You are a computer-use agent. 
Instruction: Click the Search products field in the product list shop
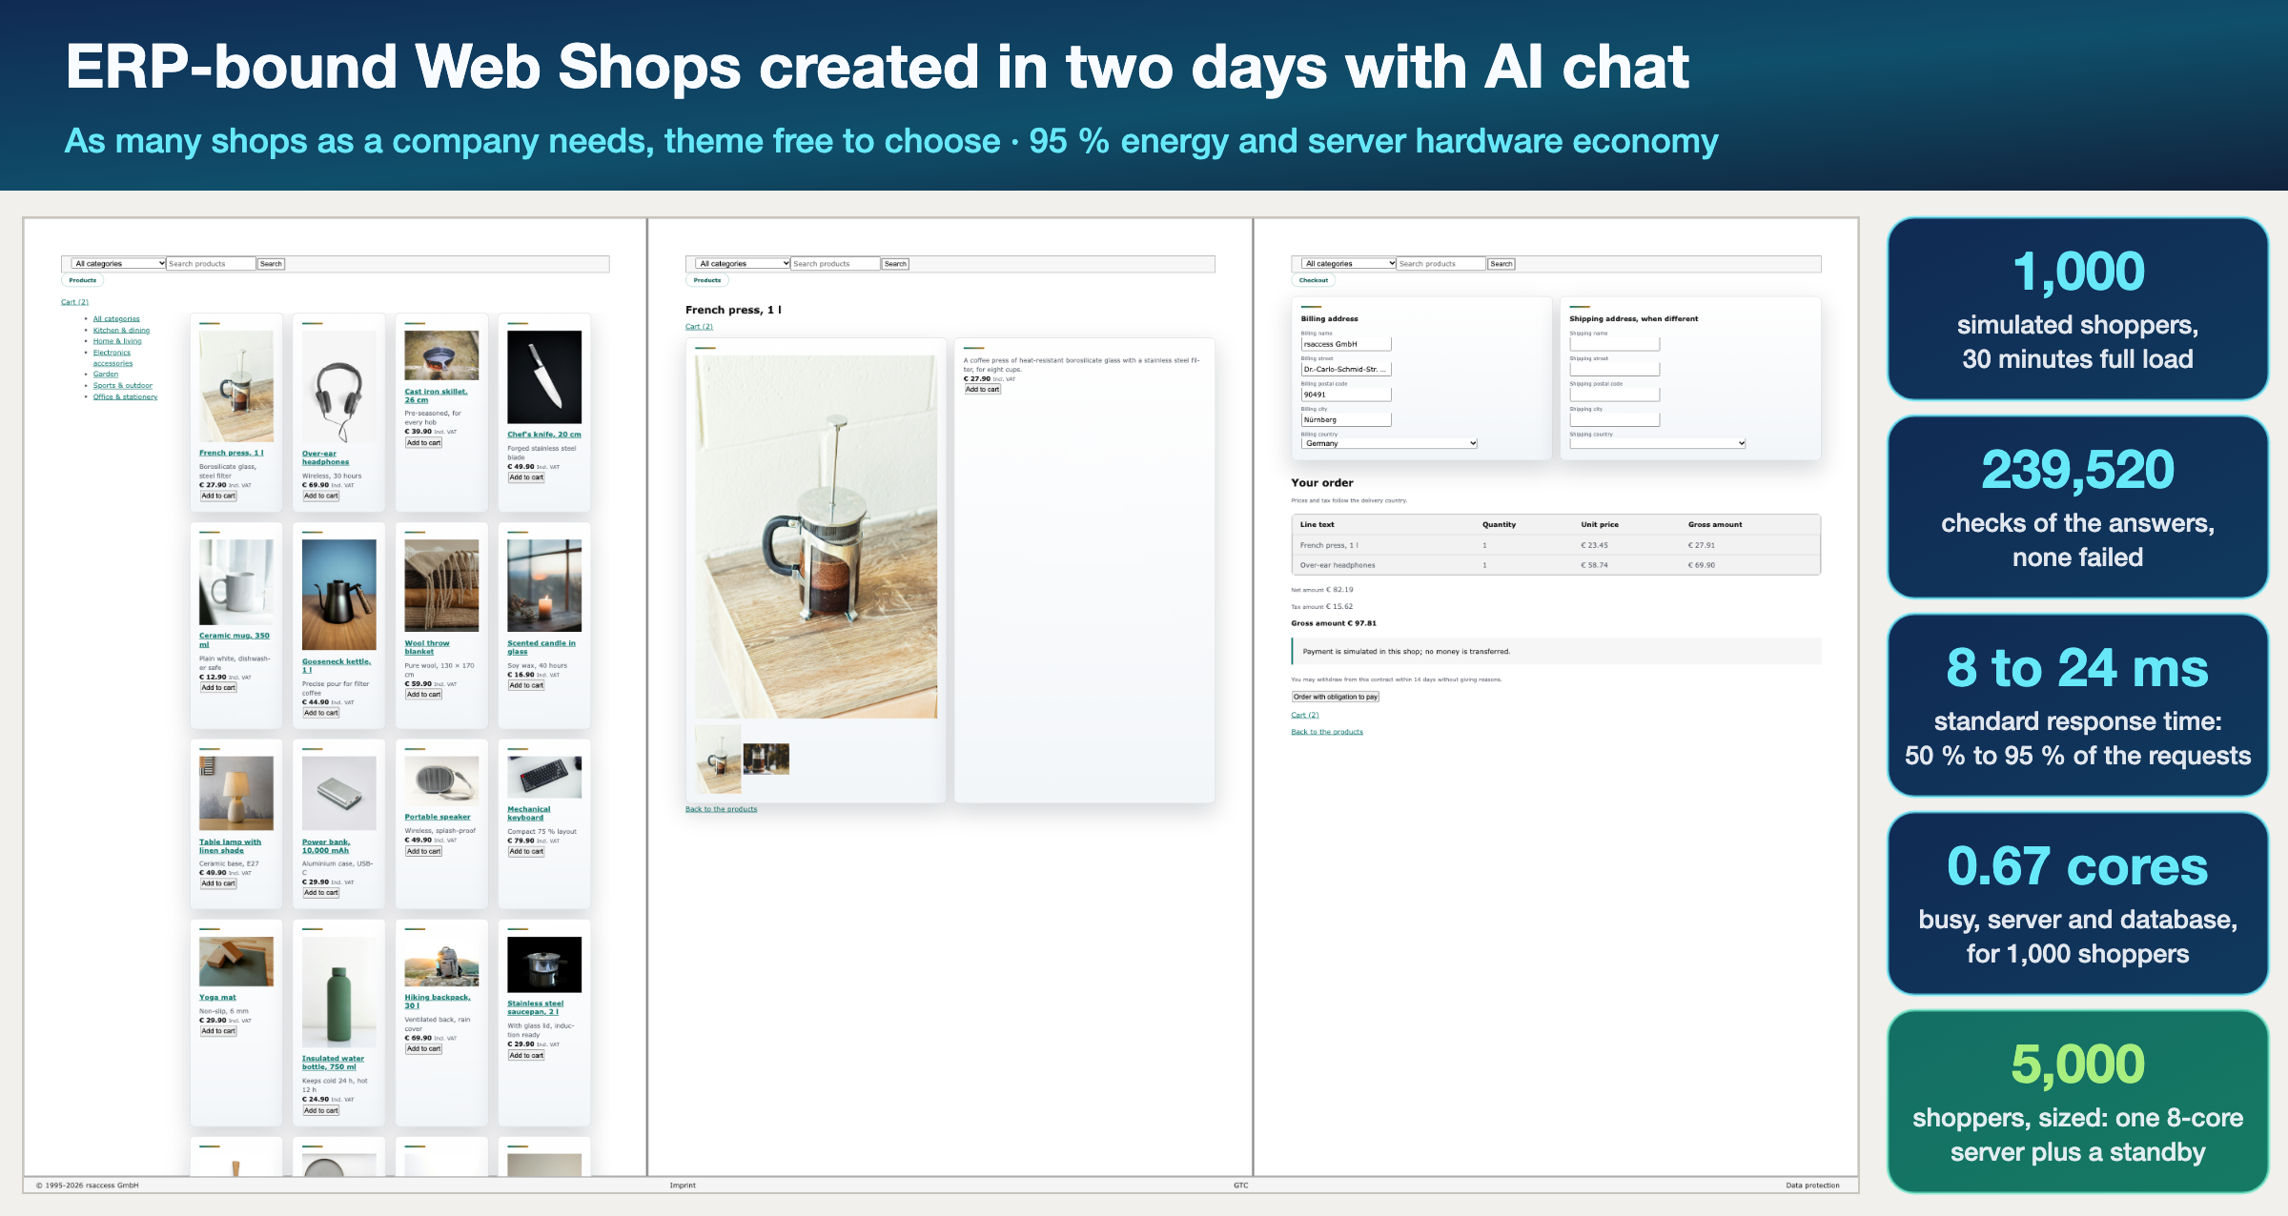[212, 264]
